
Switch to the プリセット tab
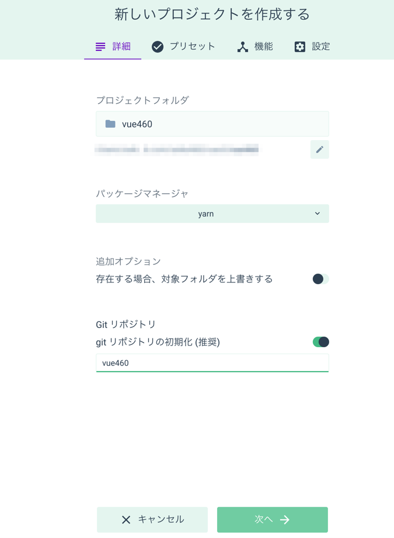184,47
